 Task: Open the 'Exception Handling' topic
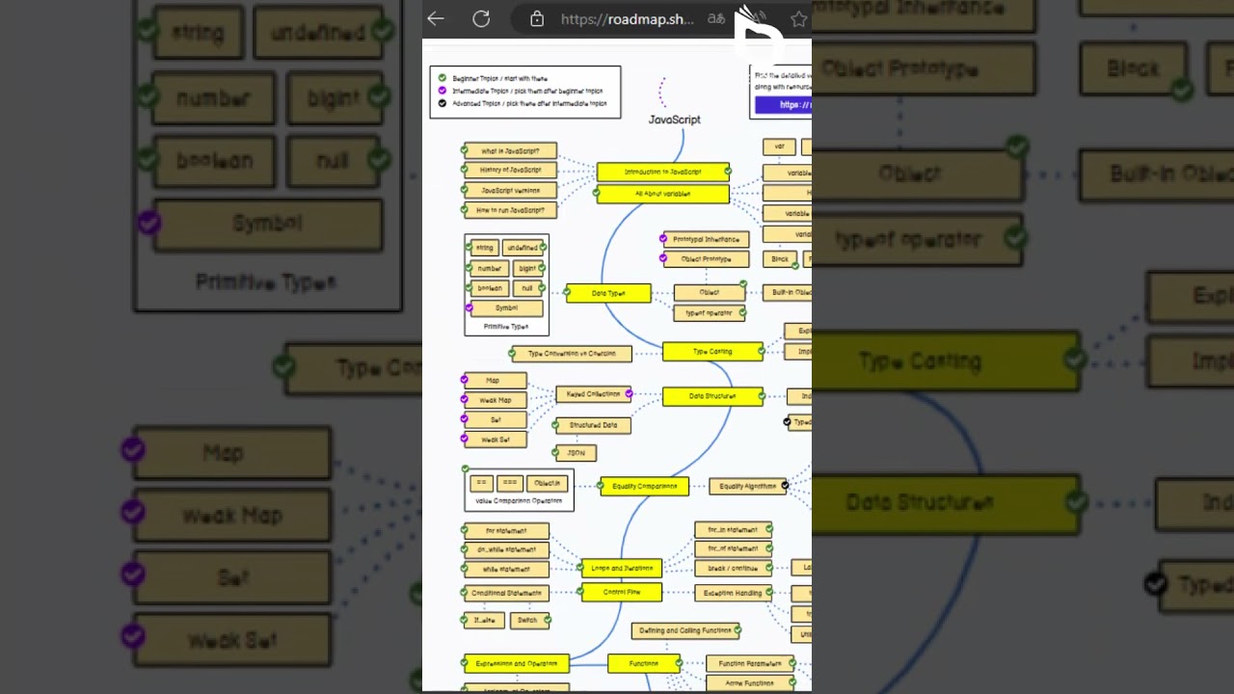tap(733, 593)
